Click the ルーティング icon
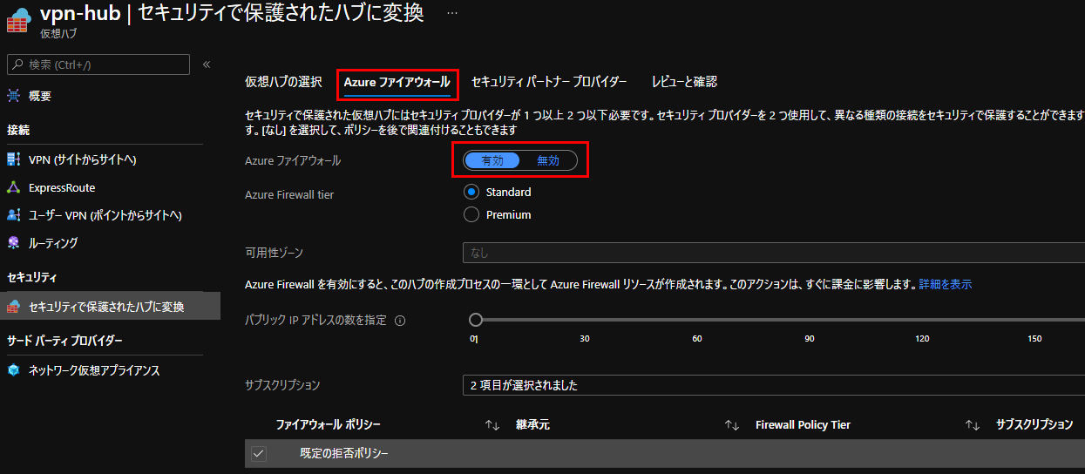 pyautogui.click(x=13, y=243)
